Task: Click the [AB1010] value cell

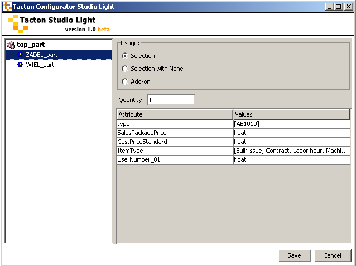Action: click(292, 124)
